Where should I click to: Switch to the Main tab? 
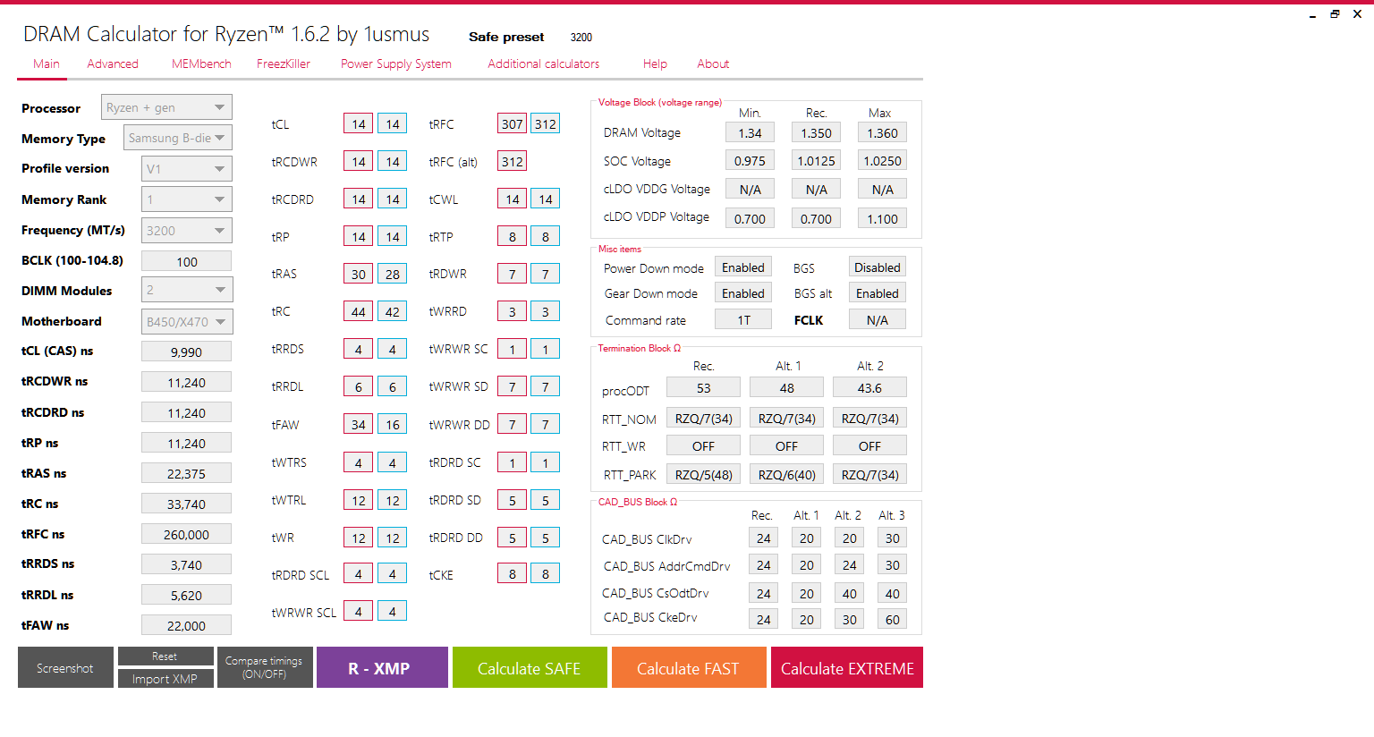pyautogui.click(x=47, y=64)
